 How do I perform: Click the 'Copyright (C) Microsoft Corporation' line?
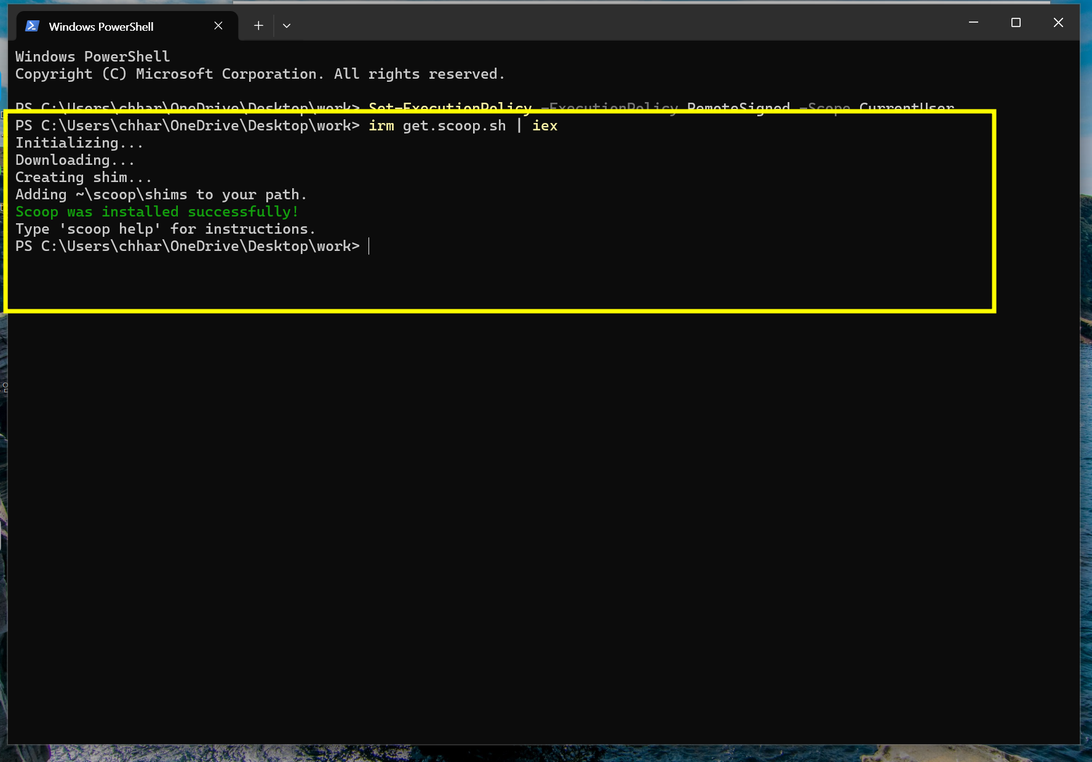[260, 74]
